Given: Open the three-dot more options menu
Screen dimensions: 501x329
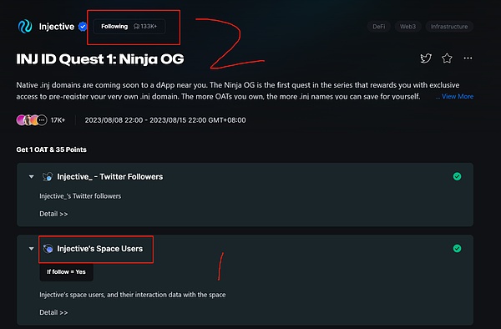Looking at the screenshot, I should [468, 58].
